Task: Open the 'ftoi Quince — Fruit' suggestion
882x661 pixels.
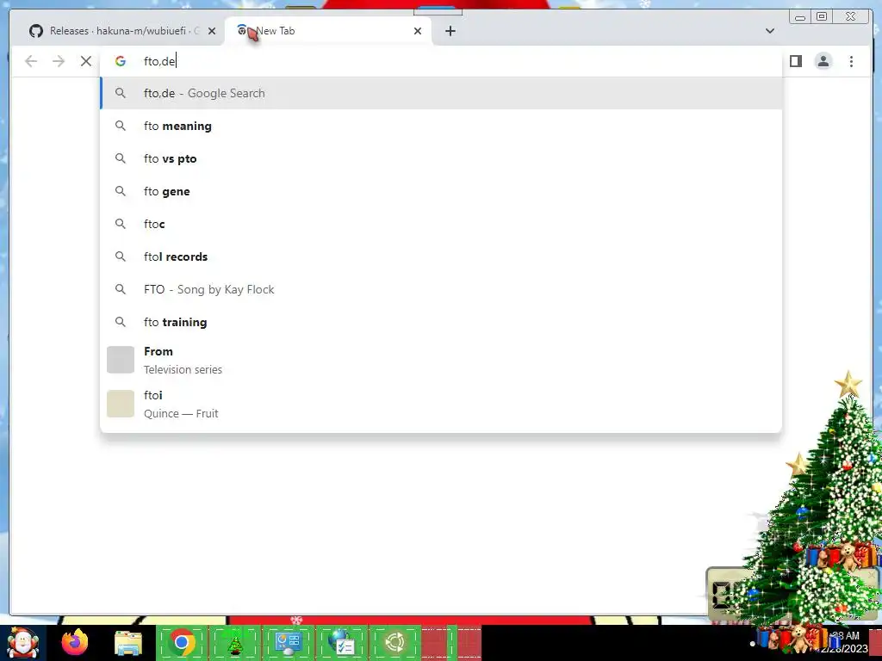Action: (x=442, y=404)
